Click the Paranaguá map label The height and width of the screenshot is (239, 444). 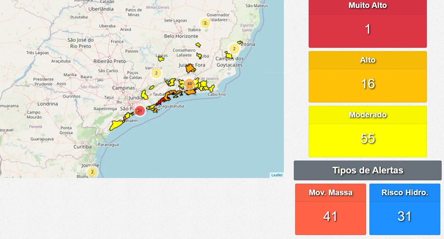109,144
